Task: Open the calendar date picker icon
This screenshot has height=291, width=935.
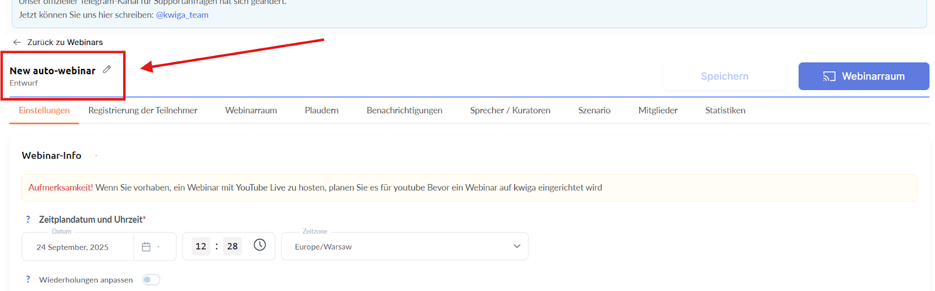Action: pyautogui.click(x=146, y=247)
